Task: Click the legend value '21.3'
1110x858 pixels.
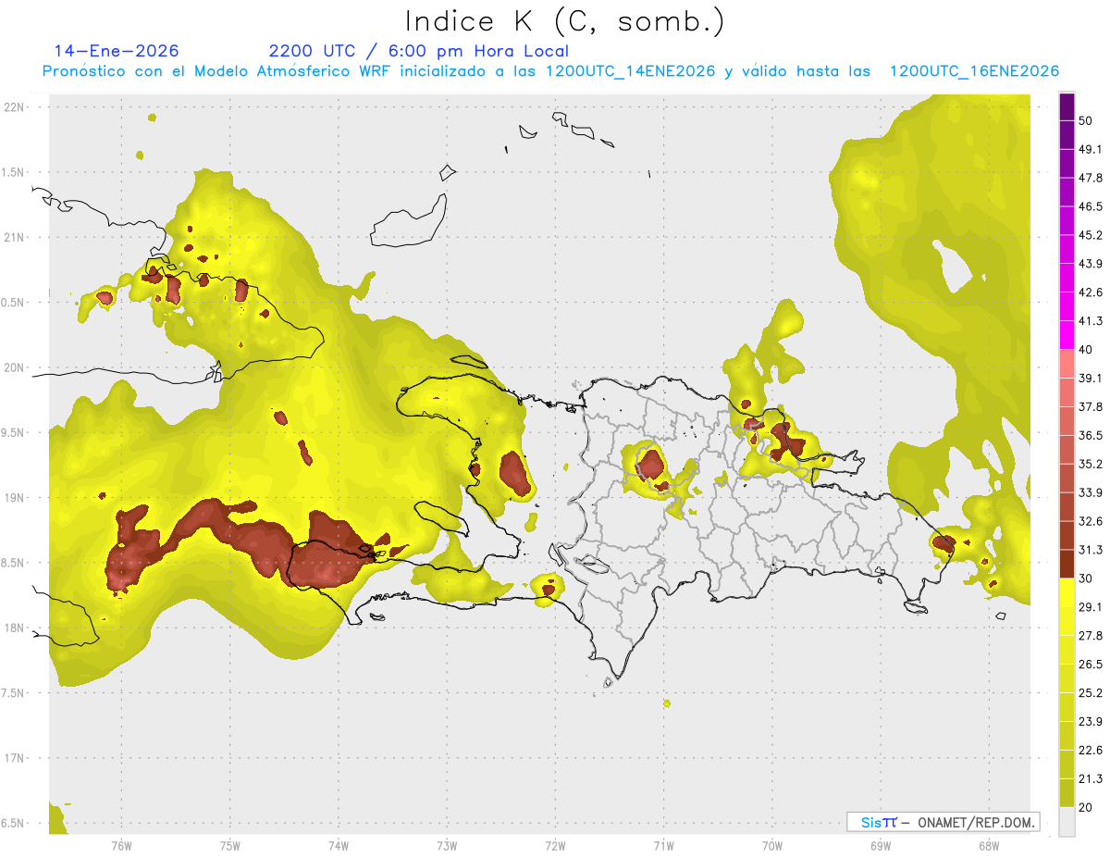Action: click(1091, 778)
